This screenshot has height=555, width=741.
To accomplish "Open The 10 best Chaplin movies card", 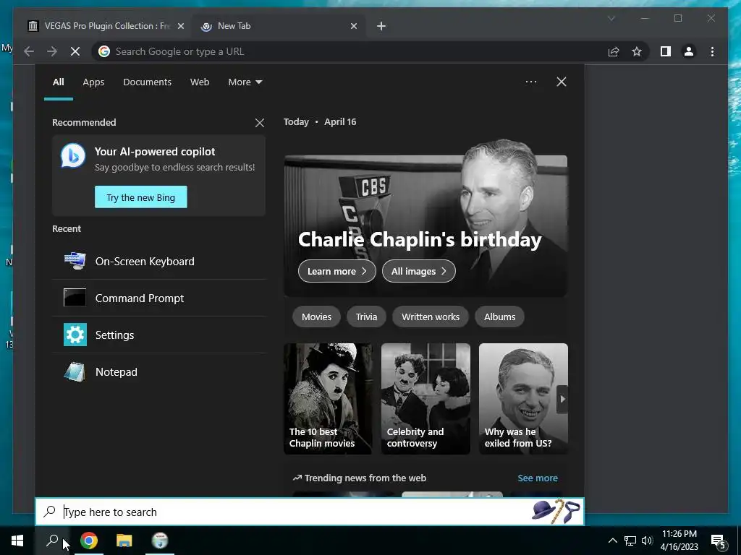I will [x=328, y=399].
